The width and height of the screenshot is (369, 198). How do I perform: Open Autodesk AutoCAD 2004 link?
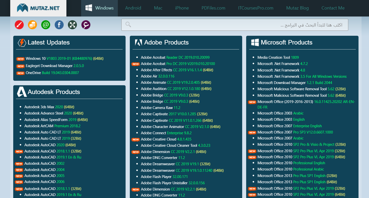click(44, 170)
